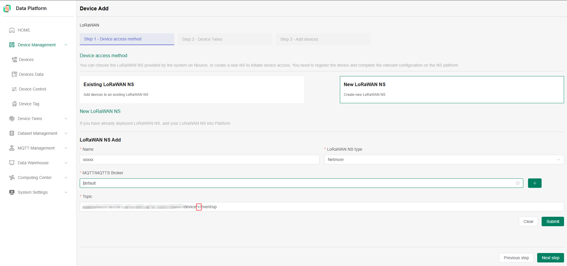Select the Existing LoRaWAN NS option card
The image size is (567, 266).
pyautogui.click(x=192, y=90)
